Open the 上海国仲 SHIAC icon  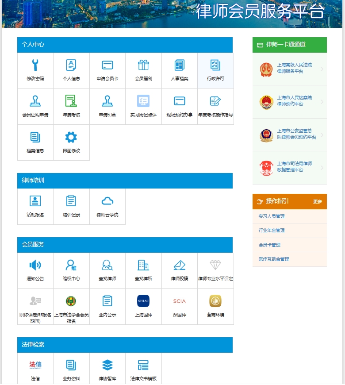(x=143, y=301)
